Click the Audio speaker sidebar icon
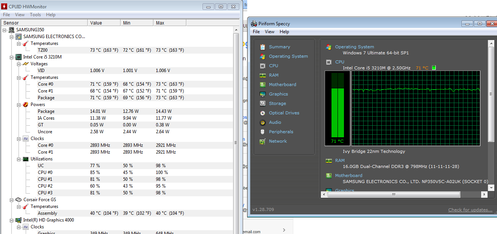The height and width of the screenshot is (234, 497). [x=263, y=122]
